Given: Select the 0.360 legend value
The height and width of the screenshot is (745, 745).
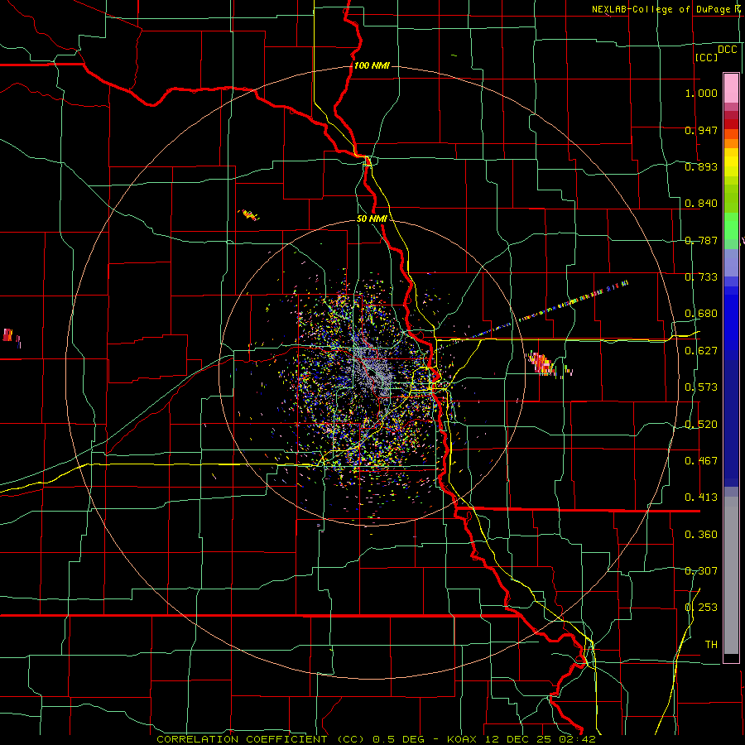Looking at the screenshot, I should tap(701, 535).
